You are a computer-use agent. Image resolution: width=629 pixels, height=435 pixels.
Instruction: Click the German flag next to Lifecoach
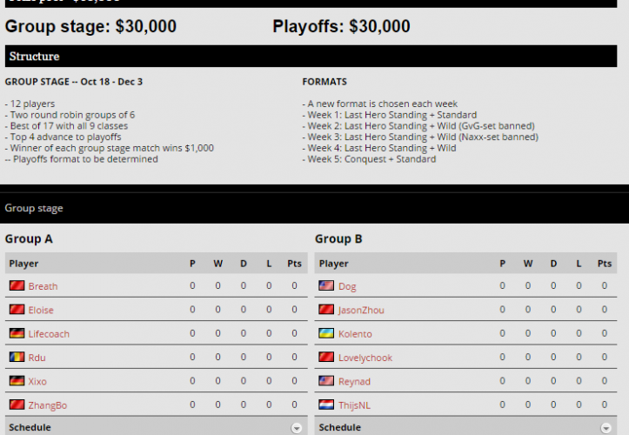[x=17, y=334]
